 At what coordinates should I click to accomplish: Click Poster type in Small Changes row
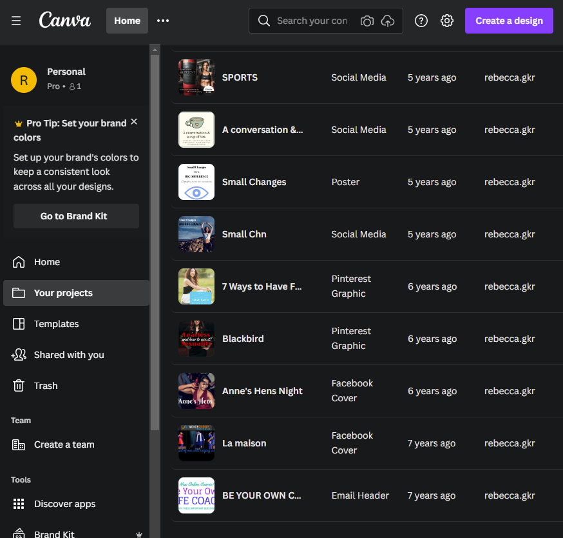[x=345, y=182]
